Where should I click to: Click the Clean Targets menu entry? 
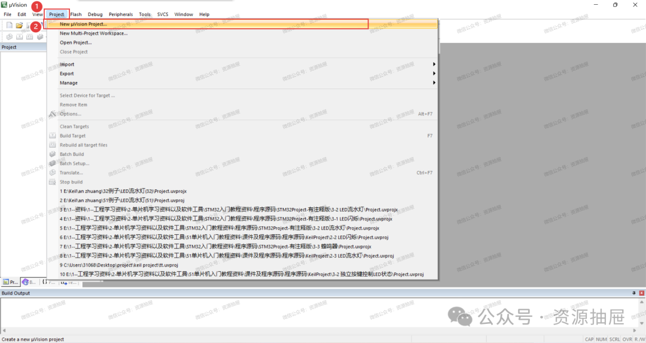tap(243, 127)
